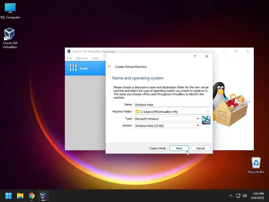Image resolution: width=269 pixels, height=202 pixels.
Task: Click the Tools wrench and screwdriver icon
Action: pyautogui.click(x=74, y=68)
